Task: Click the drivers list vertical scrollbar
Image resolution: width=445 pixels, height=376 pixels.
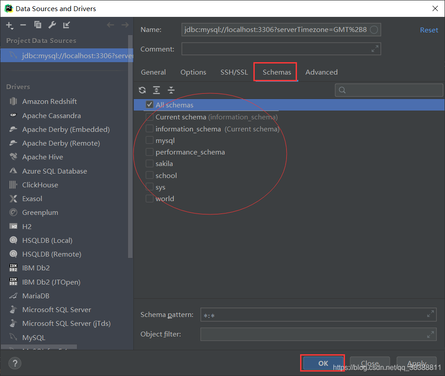Action: [130, 146]
